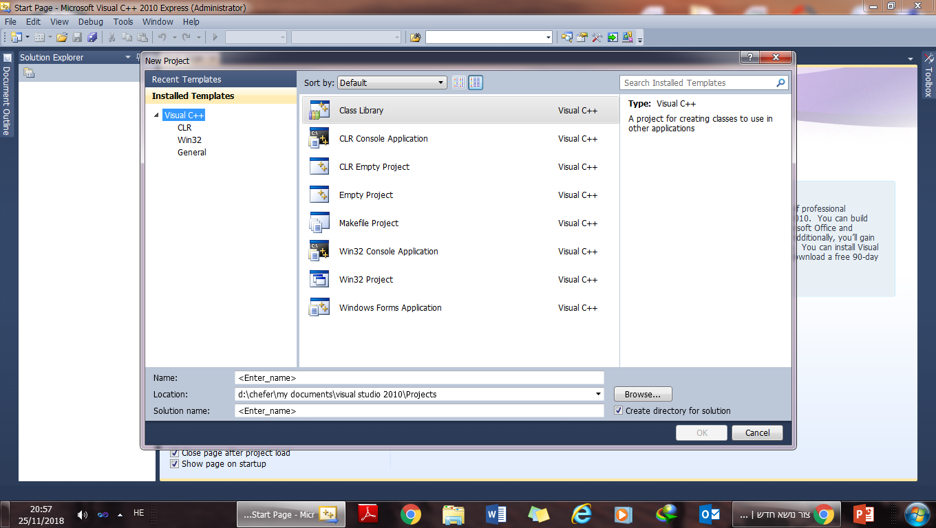Click the New Project dialog help button
This screenshot has height=528, width=936.
coord(749,57)
